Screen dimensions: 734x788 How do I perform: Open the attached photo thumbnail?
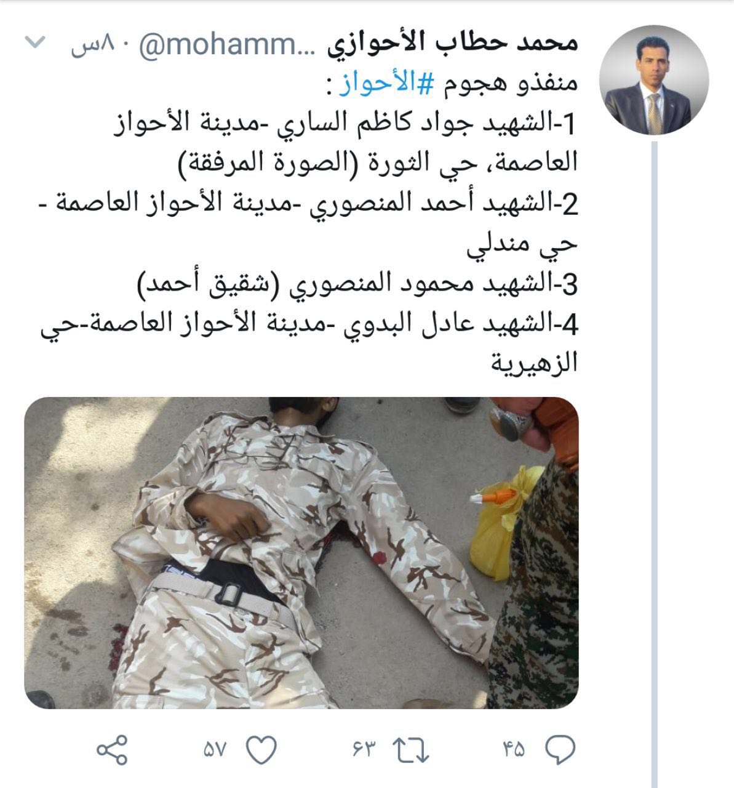point(301,552)
